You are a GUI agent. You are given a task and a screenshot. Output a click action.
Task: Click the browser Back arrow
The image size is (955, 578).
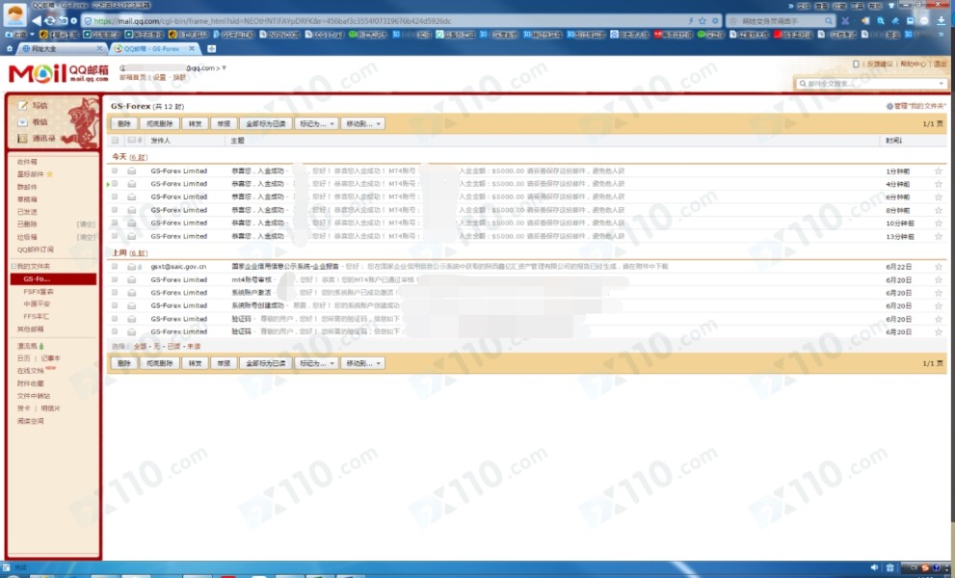tap(37, 20)
